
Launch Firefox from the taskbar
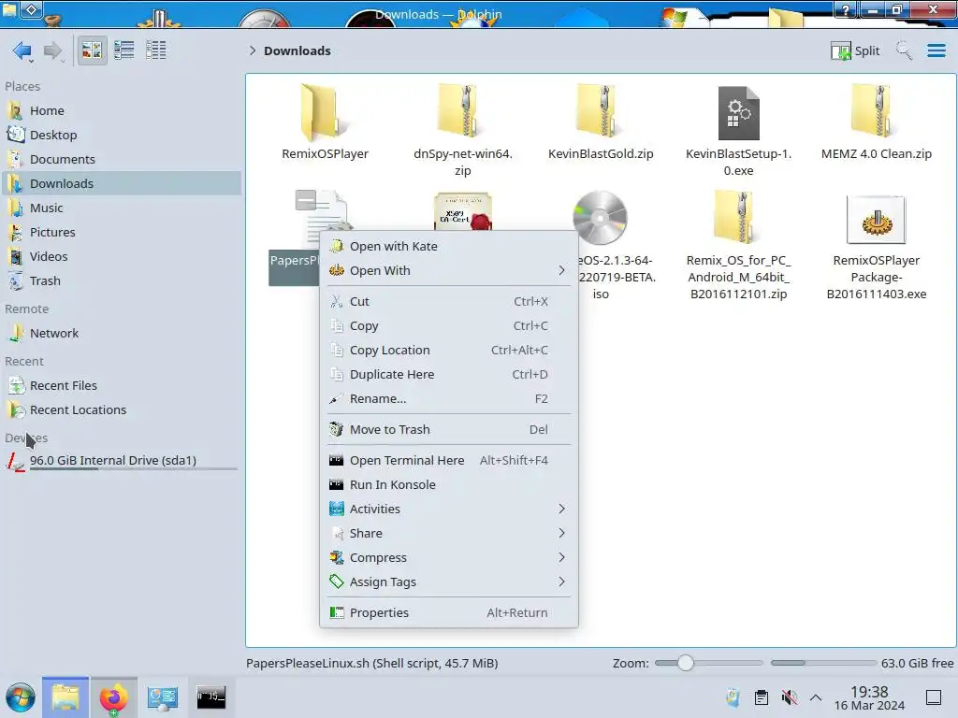coord(113,698)
